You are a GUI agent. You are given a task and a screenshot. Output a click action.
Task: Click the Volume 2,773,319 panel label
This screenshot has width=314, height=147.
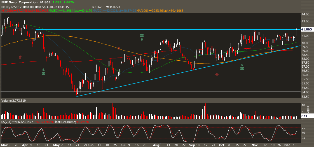(x=13, y=101)
